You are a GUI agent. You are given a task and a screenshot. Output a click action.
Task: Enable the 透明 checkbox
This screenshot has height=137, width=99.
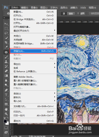(78, 13)
